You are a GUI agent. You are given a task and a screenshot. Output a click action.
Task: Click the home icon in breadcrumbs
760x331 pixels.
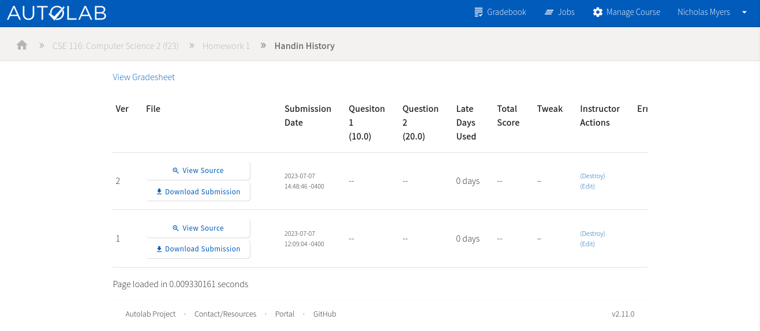pos(22,45)
